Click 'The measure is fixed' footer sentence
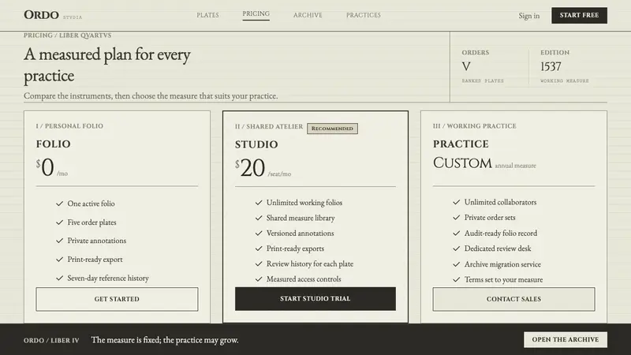 pos(165,340)
